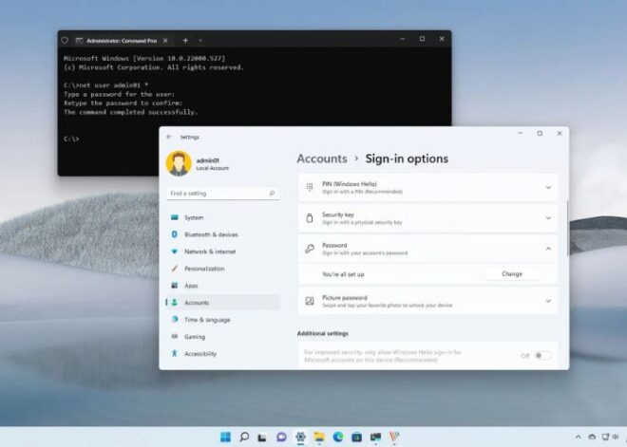The image size is (627, 447).
Task: Click the Change password button
Action: [x=512, y=274]
